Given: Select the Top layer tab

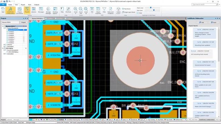Looking at the screenshot, I should click(38, 120).
